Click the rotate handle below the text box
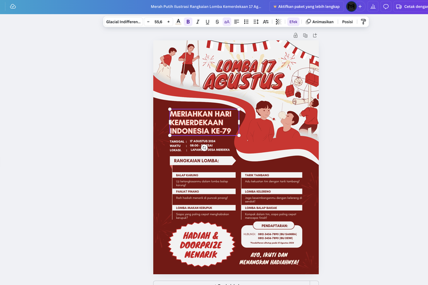Screen dimensions: 428x285 click(x=204, y=148)
